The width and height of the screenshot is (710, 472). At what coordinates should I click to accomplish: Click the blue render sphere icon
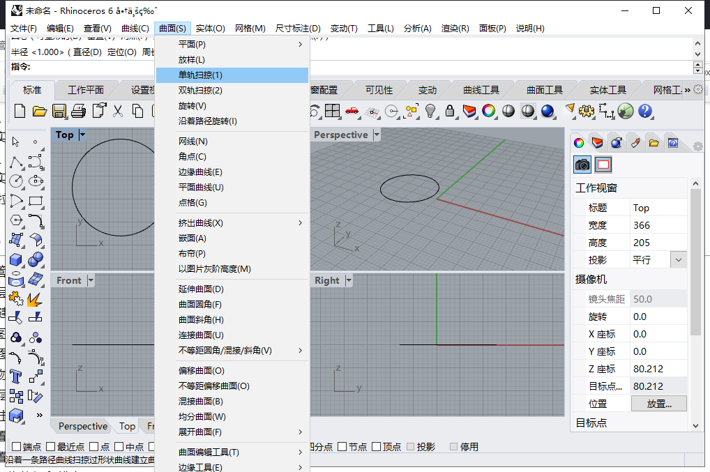pyautogui.click(x=547, y=111)
